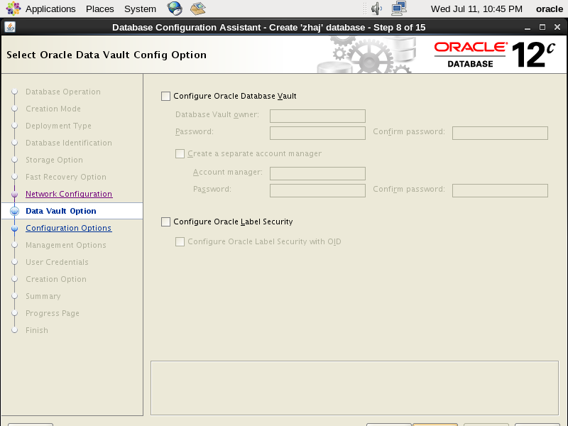Open the Places menu
568x426 pixels.
pyautogui.click(x=99, y=9)
